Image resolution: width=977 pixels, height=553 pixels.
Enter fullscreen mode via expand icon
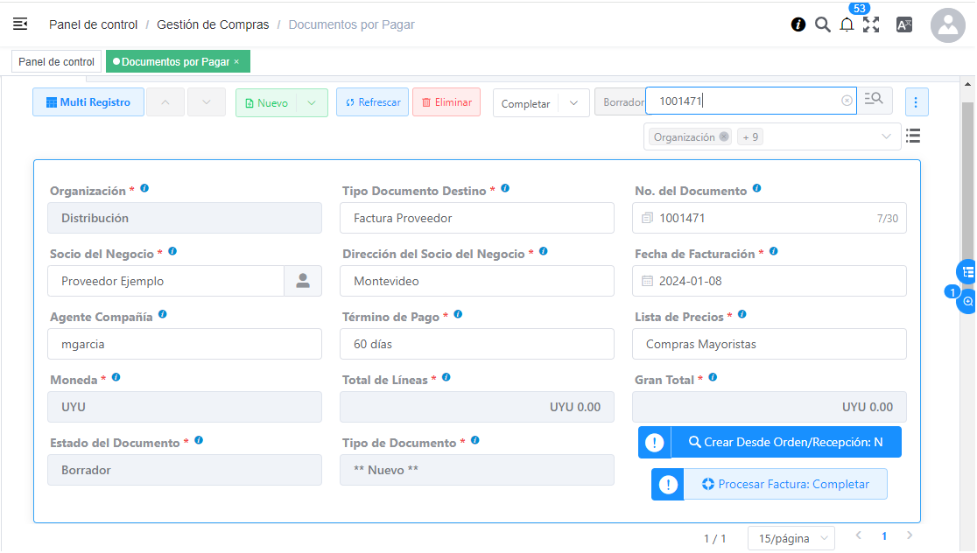pyautogui.click(x=871, y=25)
